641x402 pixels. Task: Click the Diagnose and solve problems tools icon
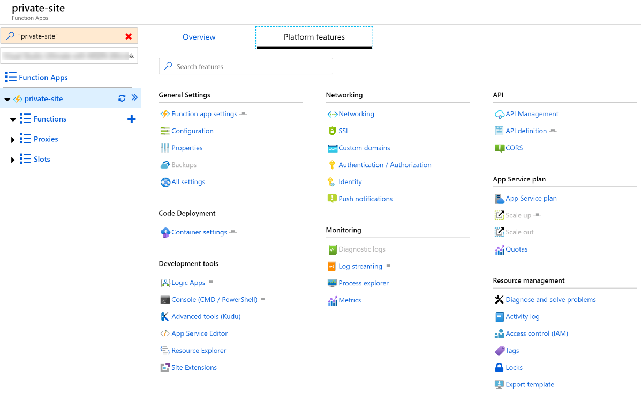(x=499, y=300)
